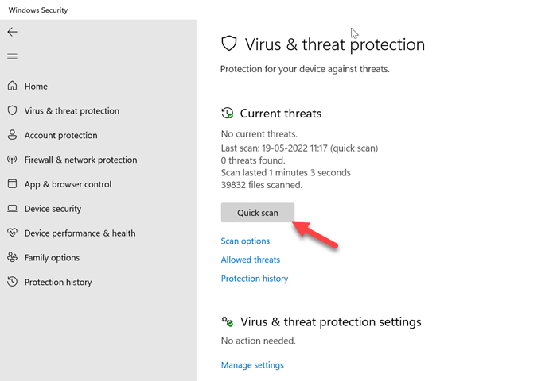557x381 pixels.
Task: Start a Quick scan
Action: pyautogui.click(x=258, y=213)
